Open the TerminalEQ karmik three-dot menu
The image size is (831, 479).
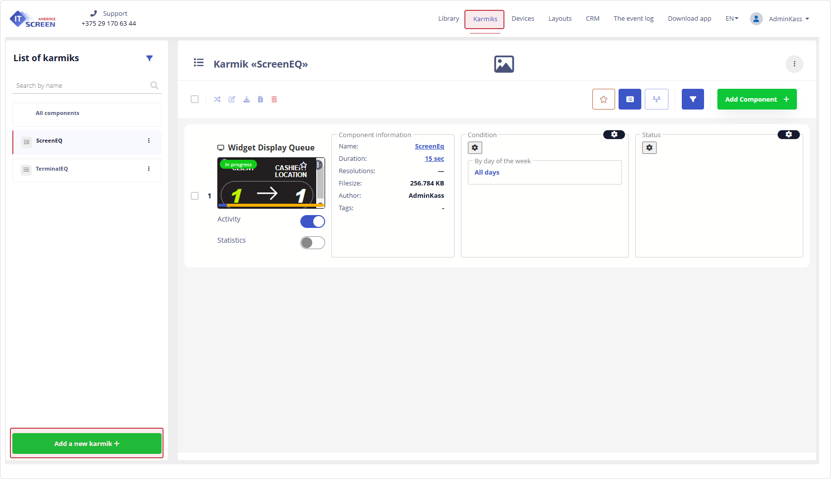click(x=149, y=169)
